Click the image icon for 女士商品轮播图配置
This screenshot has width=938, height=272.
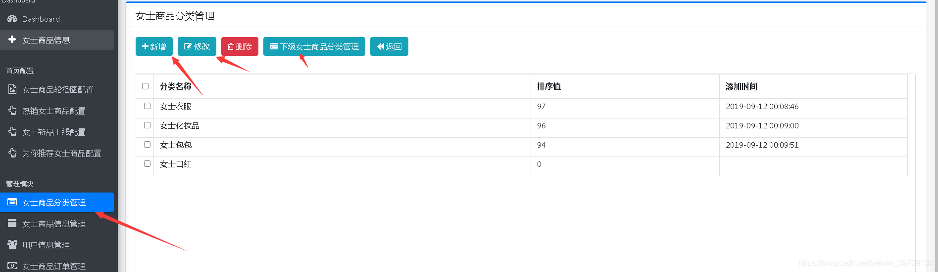[12, 89]
